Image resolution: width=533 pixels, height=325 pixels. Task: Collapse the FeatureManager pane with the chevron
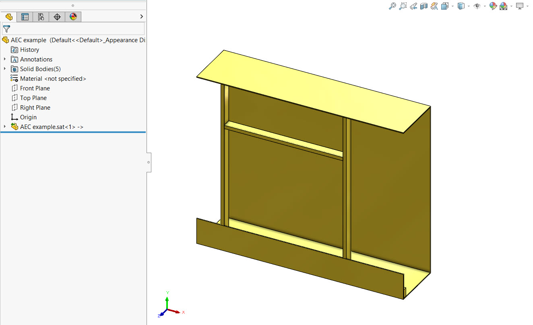(141, 16)
